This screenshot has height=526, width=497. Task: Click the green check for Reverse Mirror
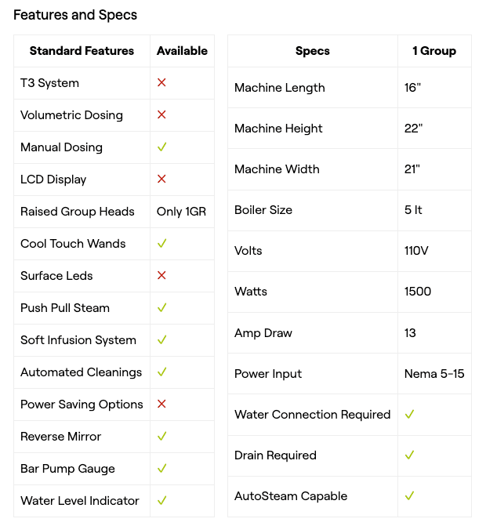[x=162, y=436]
